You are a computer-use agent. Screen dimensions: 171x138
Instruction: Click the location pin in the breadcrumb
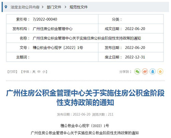pos(6,7)
